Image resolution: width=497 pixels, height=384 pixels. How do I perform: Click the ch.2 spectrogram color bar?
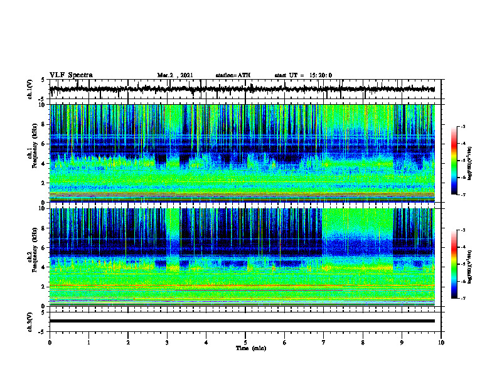click(x=454, y=264)
